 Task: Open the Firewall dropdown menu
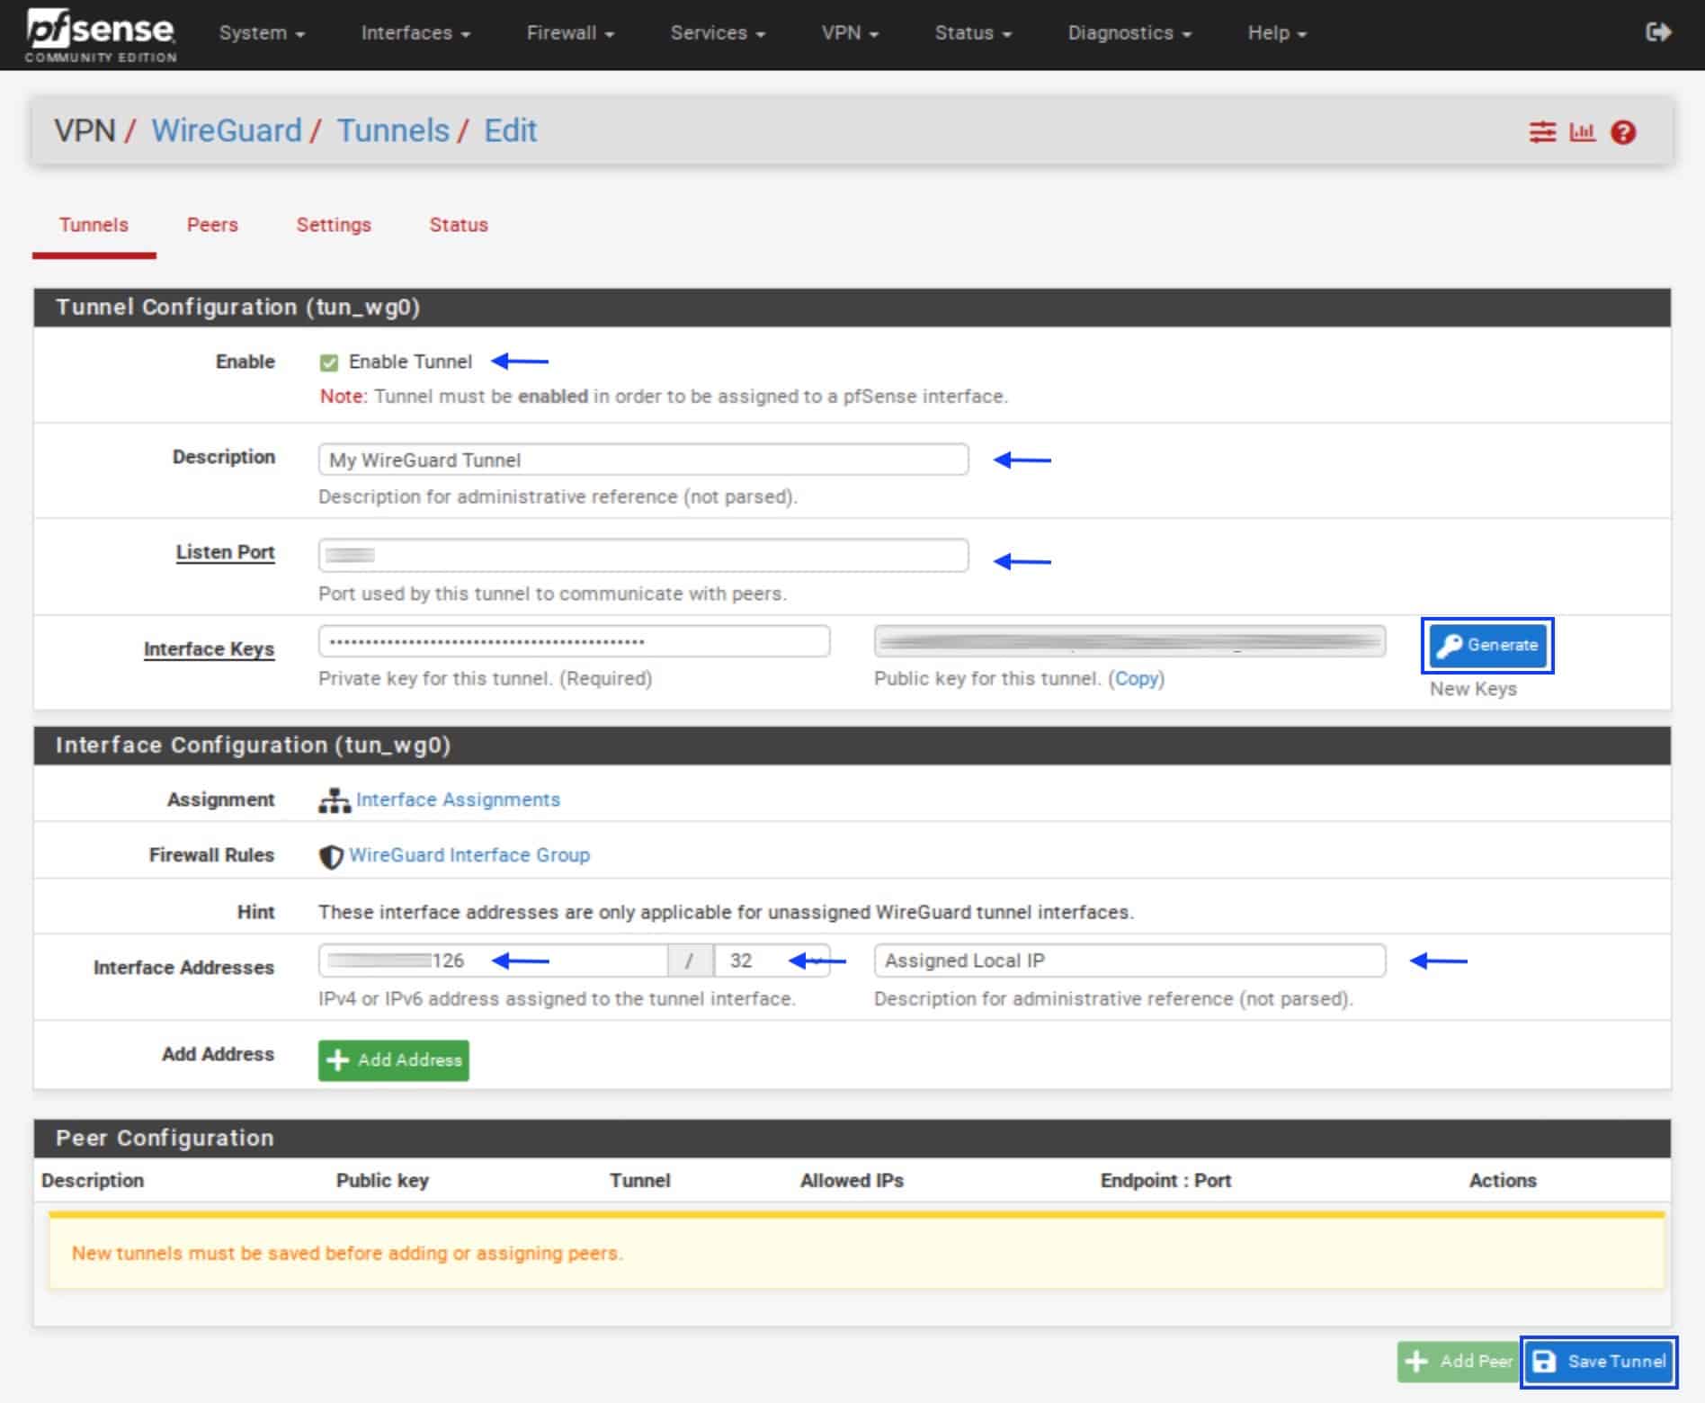pyautogui.click(x=570, y=33)
